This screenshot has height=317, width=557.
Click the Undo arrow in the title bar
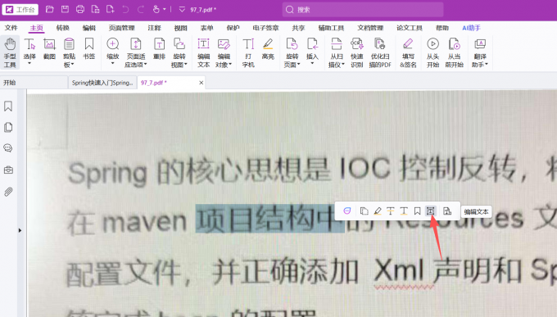(125, 10)
